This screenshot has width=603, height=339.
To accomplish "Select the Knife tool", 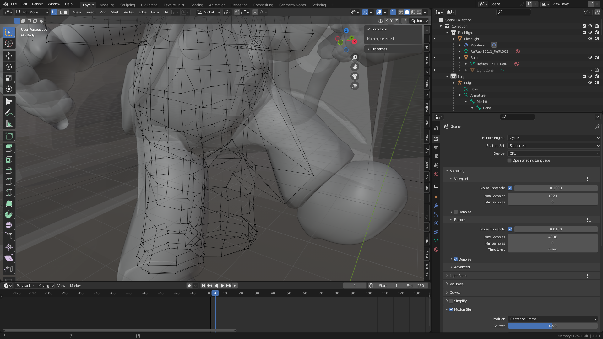I will point(9,192).
